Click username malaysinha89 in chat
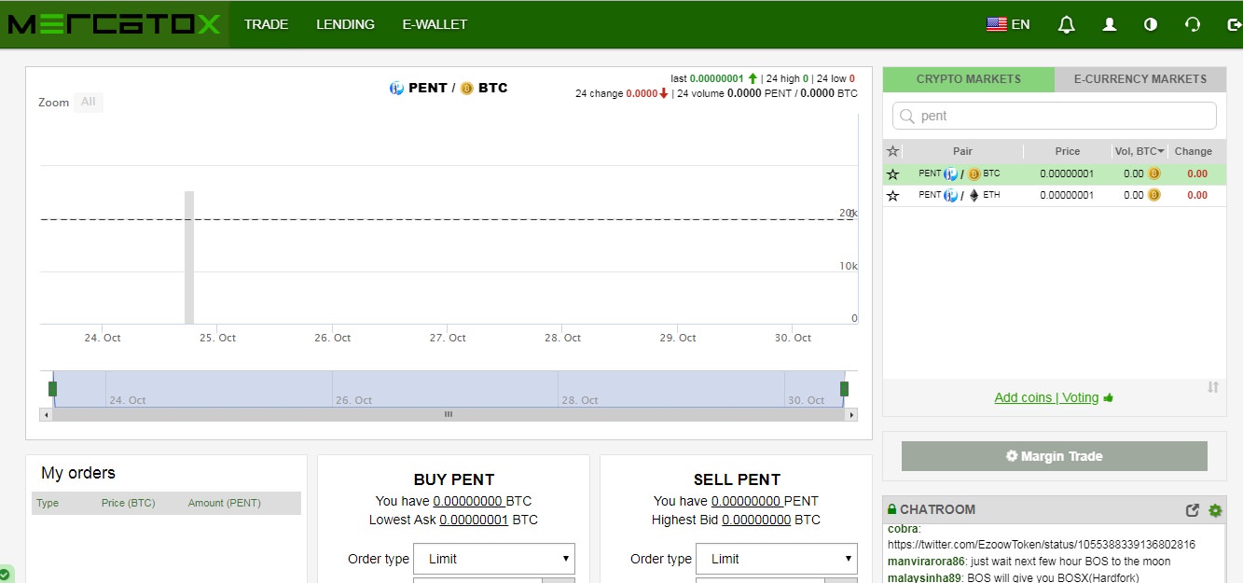 [x=925, y=577]
